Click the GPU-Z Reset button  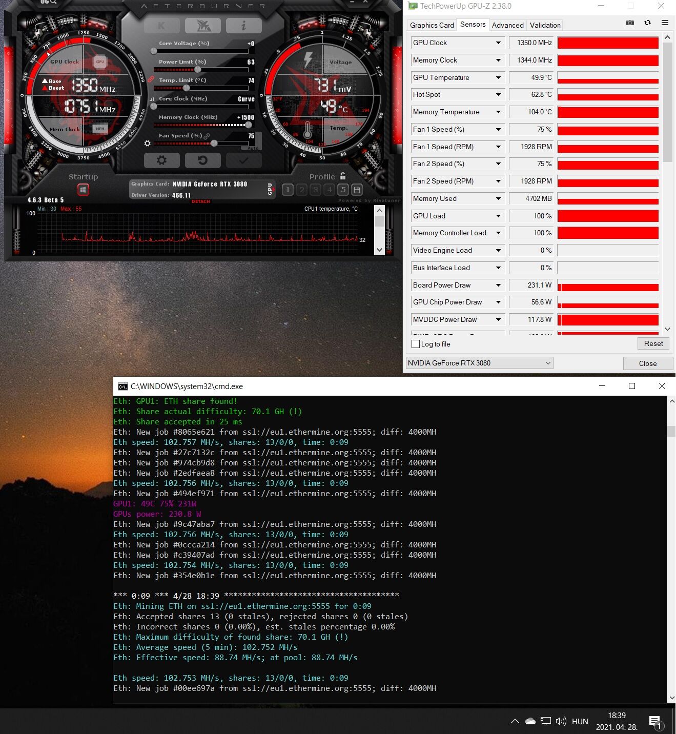point(653,343)
